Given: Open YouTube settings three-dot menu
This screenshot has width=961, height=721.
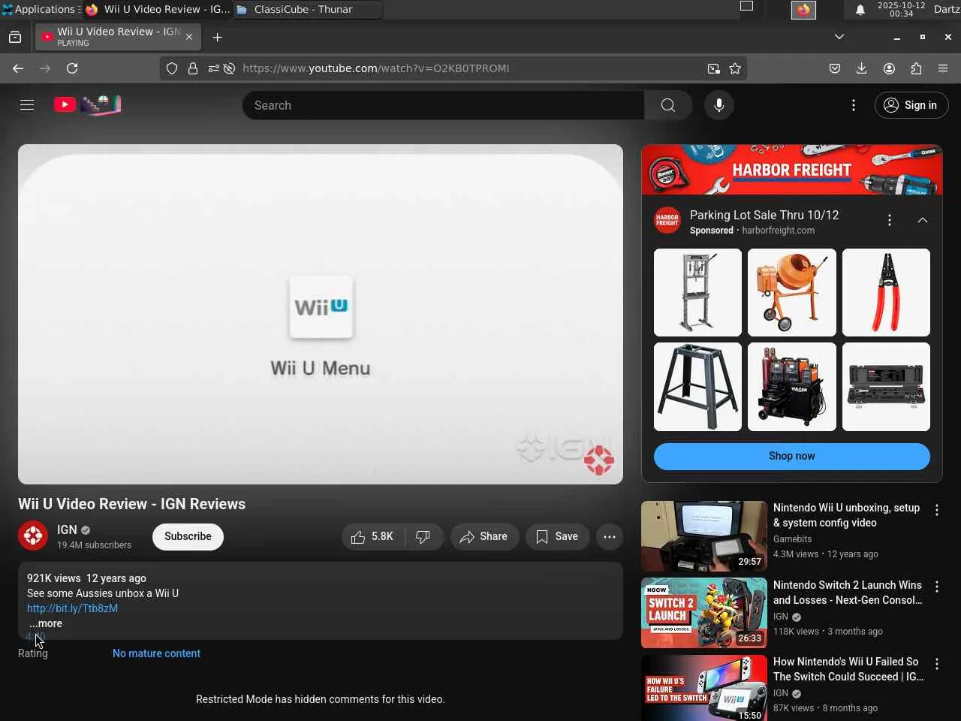Looking at the screenshot, I should (x=854, y=105).
